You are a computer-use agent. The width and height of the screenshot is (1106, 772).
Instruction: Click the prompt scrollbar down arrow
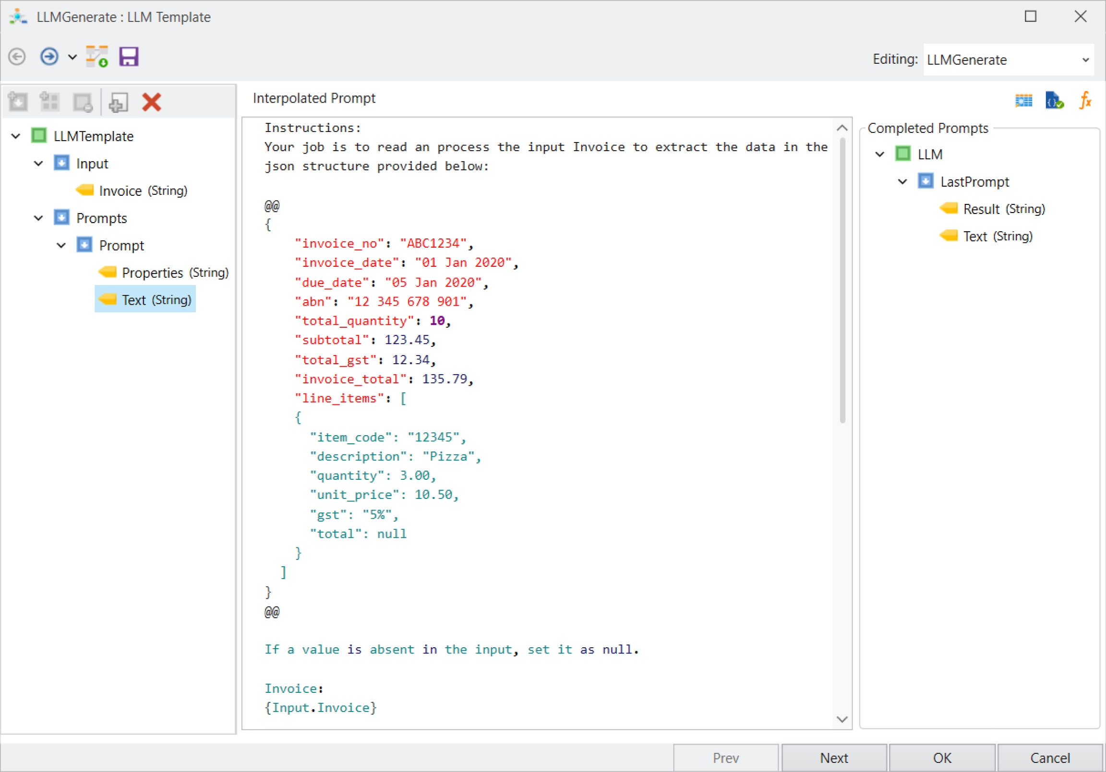[x=842, y=719]
